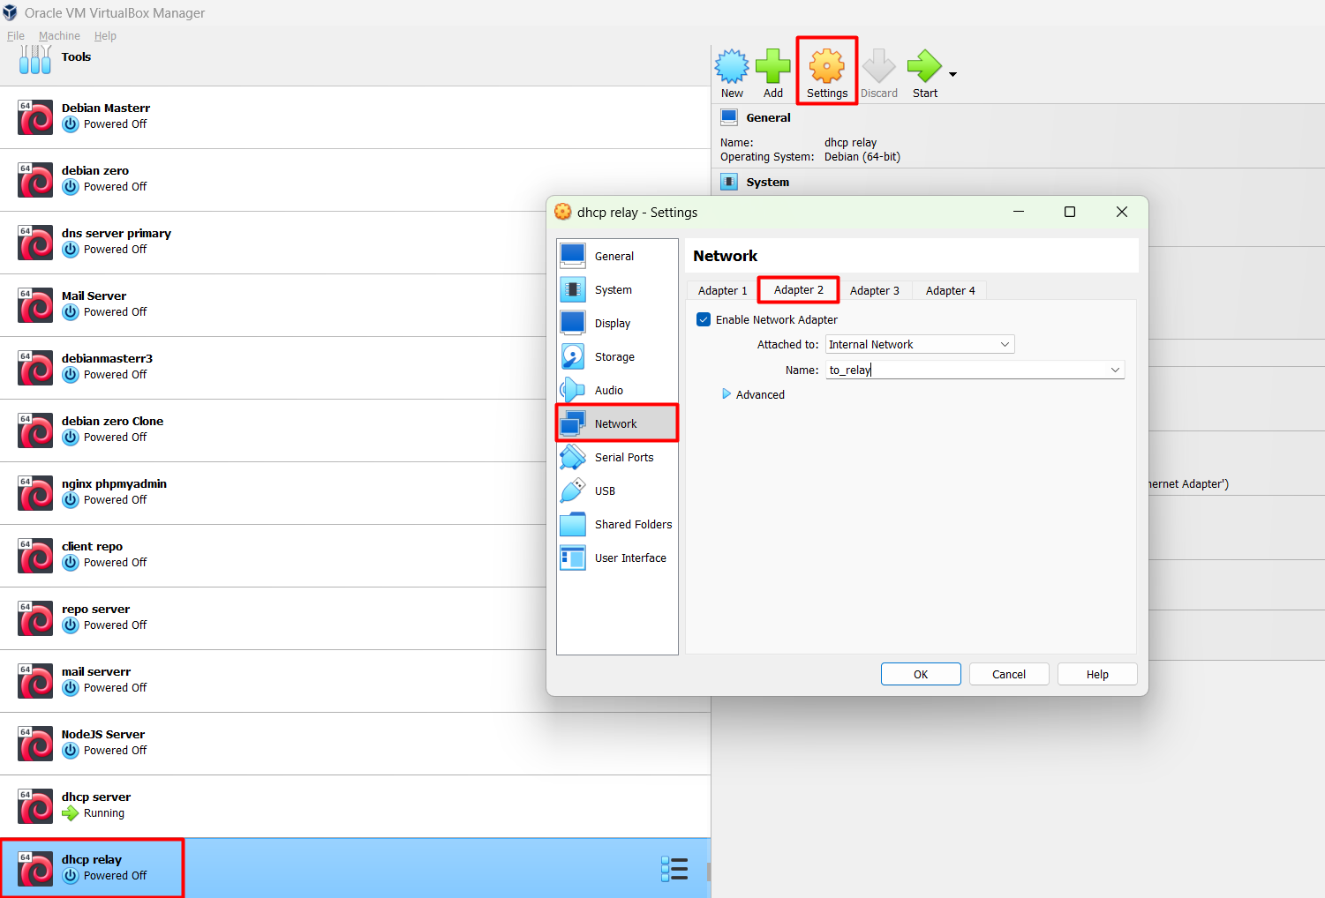Click the Mail Server VM icon
The width and height of the screenshot is (1325, 898).
pos(35,305)
